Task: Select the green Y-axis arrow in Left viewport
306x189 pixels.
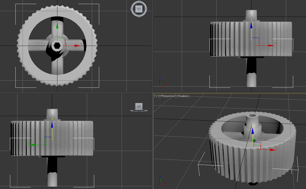Action: coord(33,145)
